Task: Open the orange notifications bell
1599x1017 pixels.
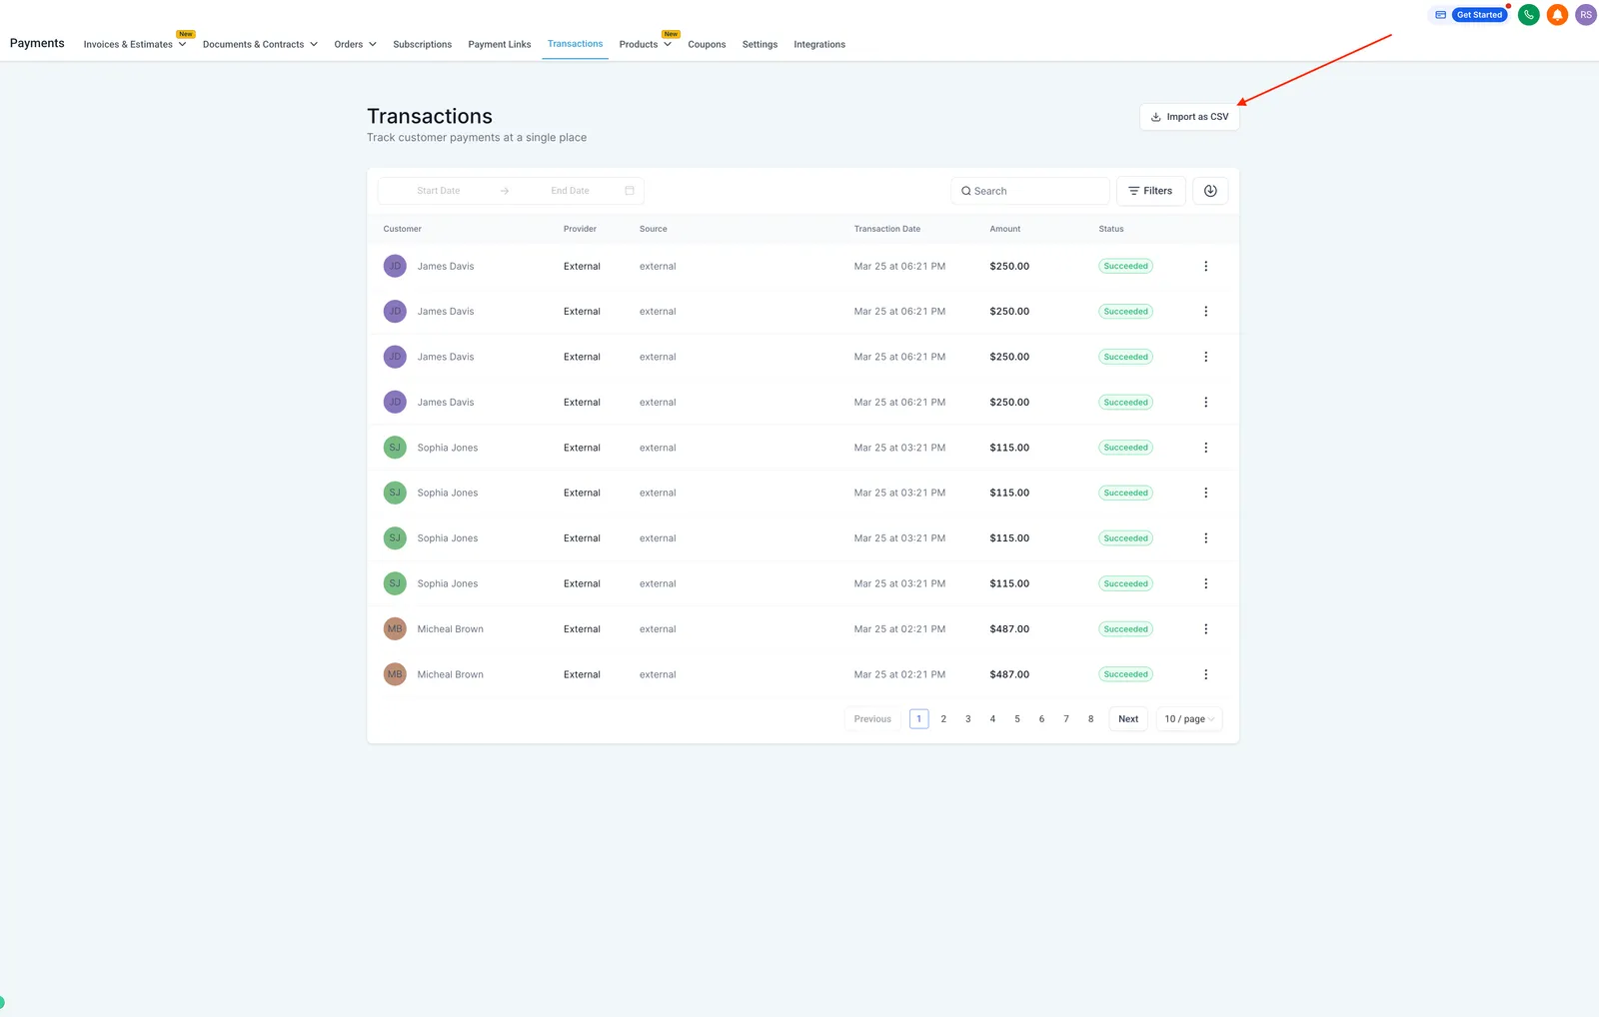Action: 1557,15
